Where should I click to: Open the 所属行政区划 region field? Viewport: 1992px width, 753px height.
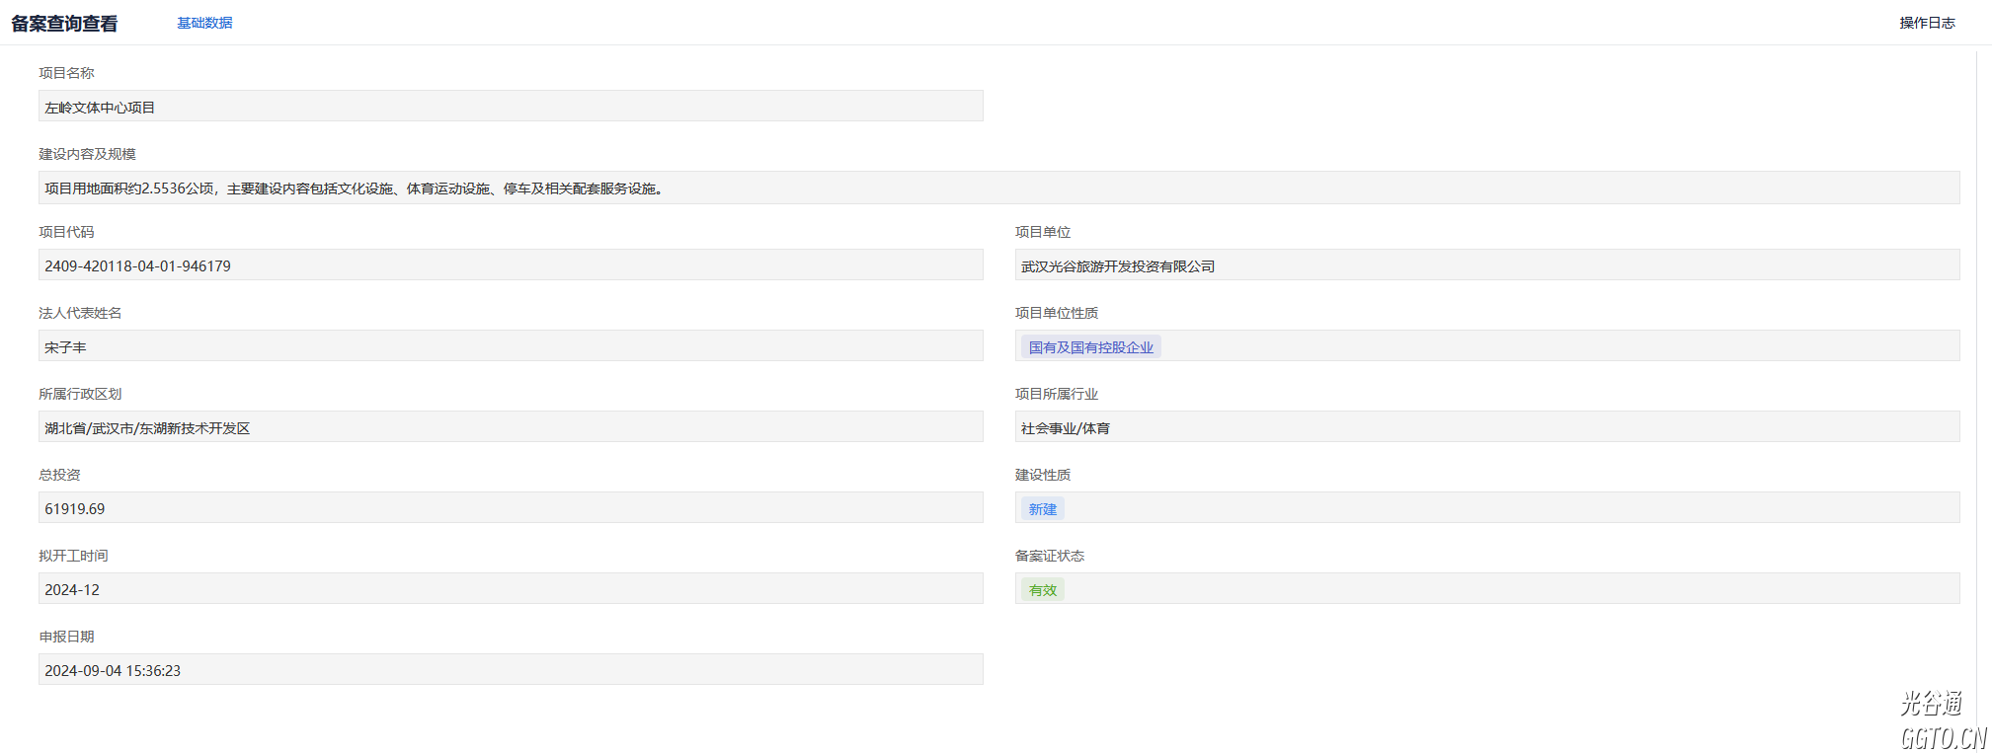coord(510,427)
